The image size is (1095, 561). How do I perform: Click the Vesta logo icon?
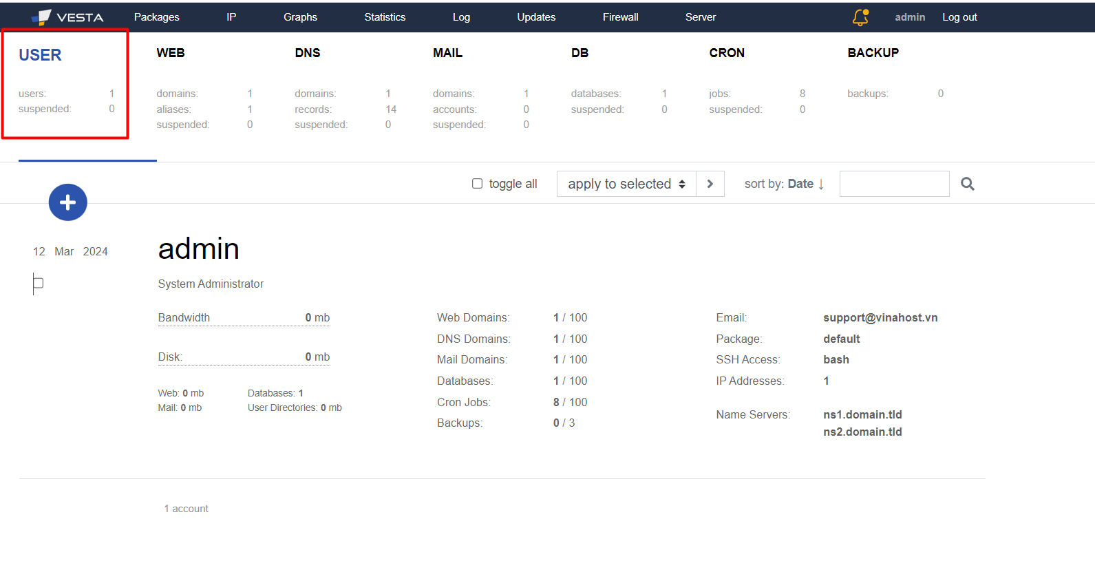(x=43, y=17)
